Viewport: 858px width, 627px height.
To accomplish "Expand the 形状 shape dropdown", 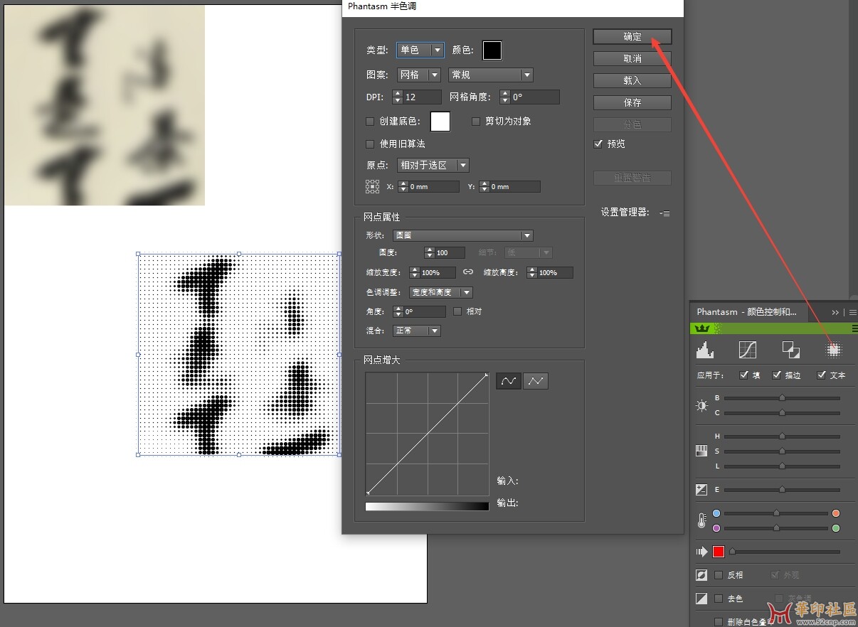I will point(464,235).
